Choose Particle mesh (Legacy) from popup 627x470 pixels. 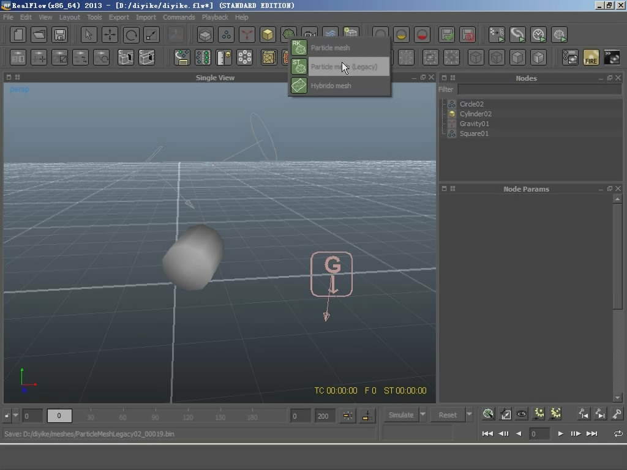339,67
